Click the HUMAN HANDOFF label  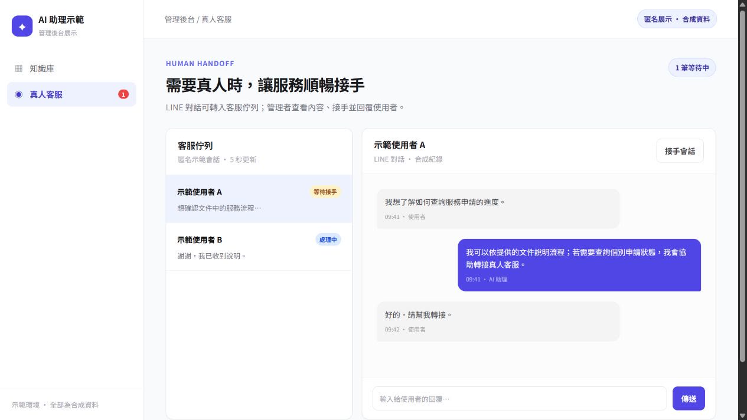point(200,64)
